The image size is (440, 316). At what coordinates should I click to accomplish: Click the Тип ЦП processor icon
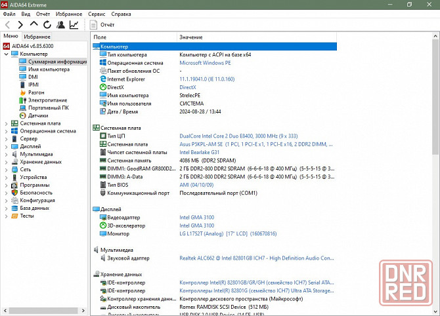pos(103,136)
